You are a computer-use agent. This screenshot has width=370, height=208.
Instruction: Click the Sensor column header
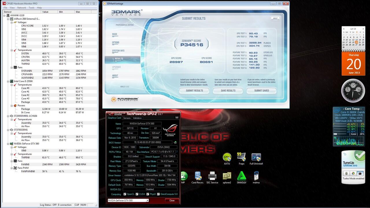click(22, 12)
